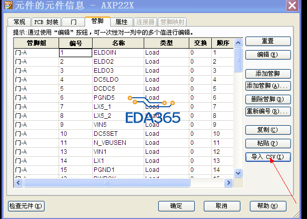
Task: Click the 重置 button
Action: tap(268, 41)
